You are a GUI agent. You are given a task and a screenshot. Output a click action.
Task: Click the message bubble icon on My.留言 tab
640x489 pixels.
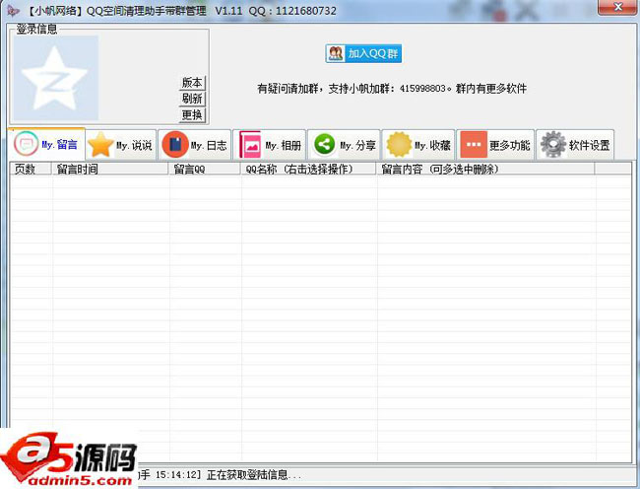tap(27, 144)
